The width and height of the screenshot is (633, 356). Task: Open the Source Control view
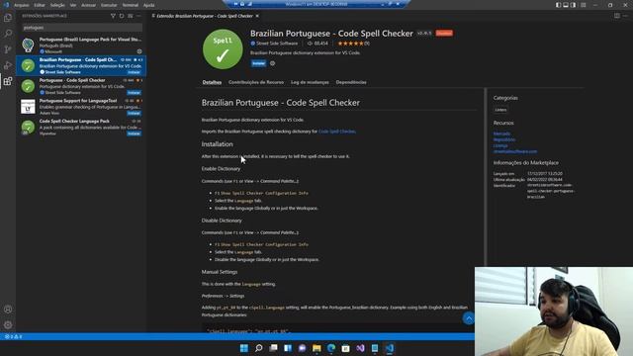[x=8, y=49]
